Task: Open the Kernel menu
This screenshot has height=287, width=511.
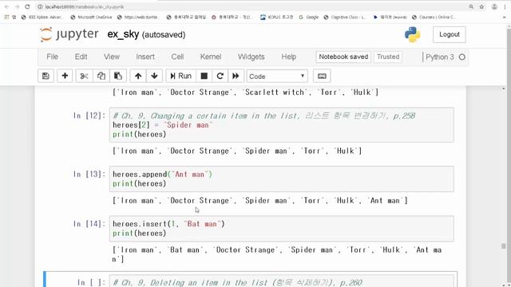Action: point(211,57)
